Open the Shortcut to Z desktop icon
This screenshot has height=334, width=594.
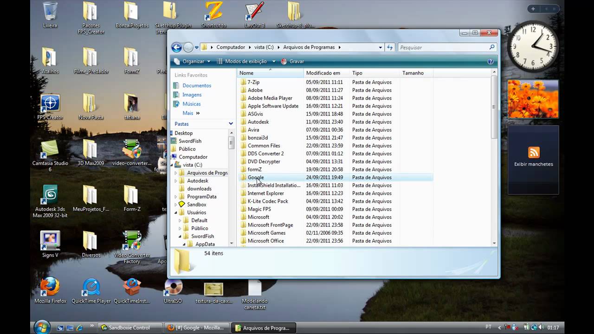pyautogui.click(x=214, y=14)
